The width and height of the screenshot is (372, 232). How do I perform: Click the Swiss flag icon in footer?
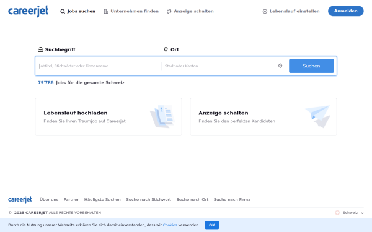point(337,213)
